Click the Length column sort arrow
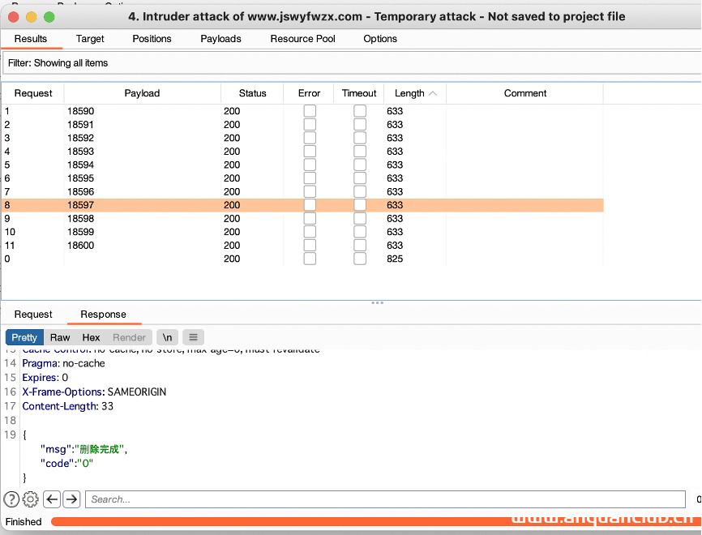This screenshot has height=535, width=702. (433, 93)
